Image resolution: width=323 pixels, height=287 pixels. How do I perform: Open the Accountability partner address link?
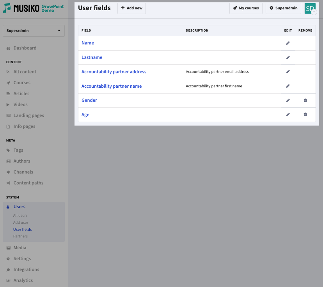click(x=114, y=72)
